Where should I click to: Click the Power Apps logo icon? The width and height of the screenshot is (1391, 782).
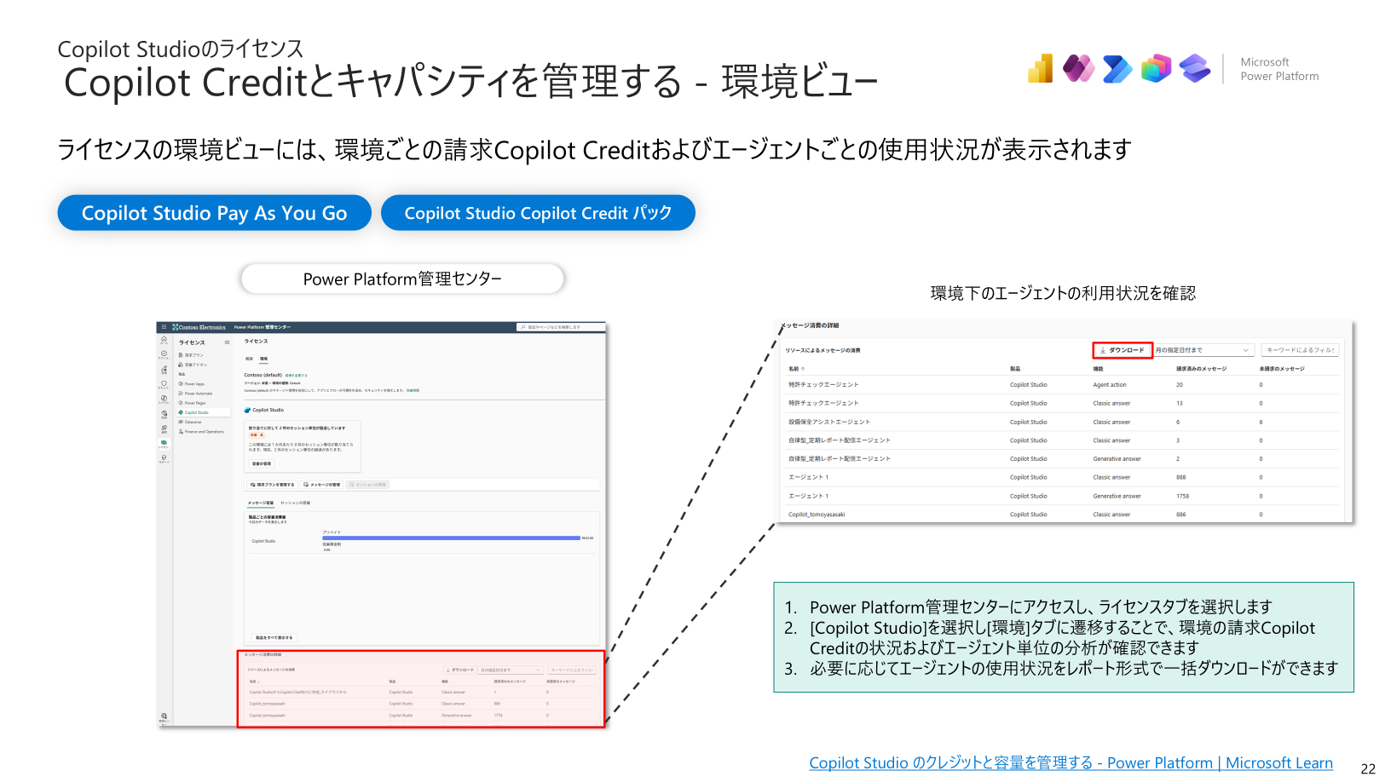[1079, 69]
